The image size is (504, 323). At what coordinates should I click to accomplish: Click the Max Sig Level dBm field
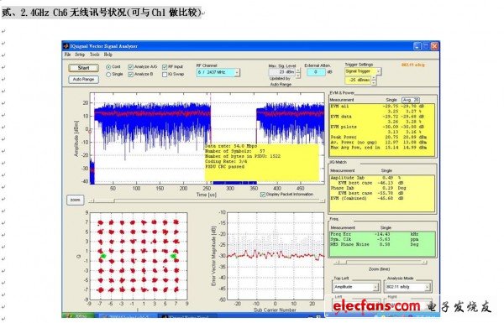pos(281,72)
